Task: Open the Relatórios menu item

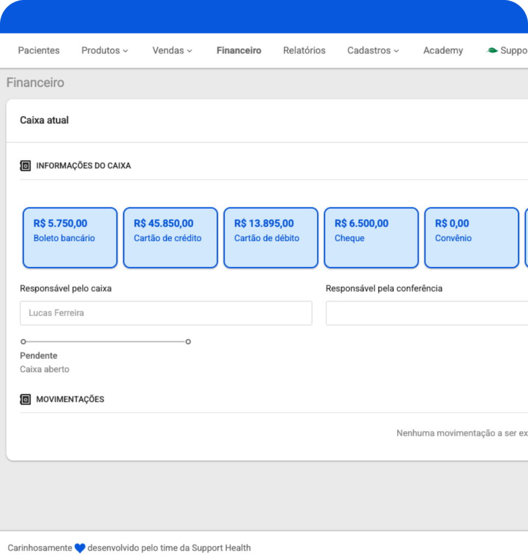Action: [x=304, y=50]
